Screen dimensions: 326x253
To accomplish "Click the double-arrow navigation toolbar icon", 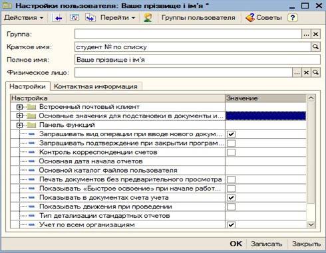I will [x=90, y=18].
